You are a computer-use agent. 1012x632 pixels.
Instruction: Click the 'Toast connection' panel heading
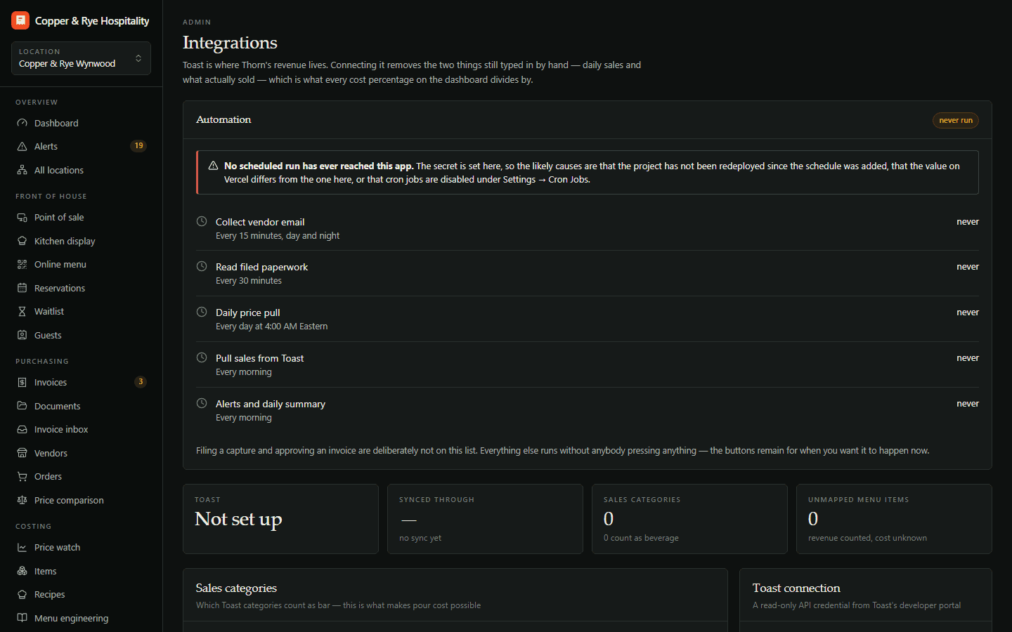point(796,588)
